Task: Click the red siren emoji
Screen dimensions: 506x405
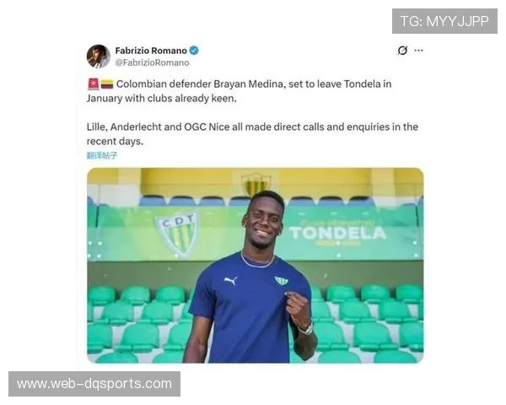Action: tap(94, 84)
